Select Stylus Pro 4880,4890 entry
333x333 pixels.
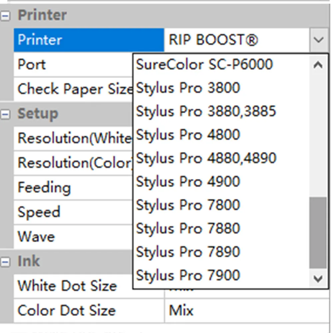[x=206, y=158]
